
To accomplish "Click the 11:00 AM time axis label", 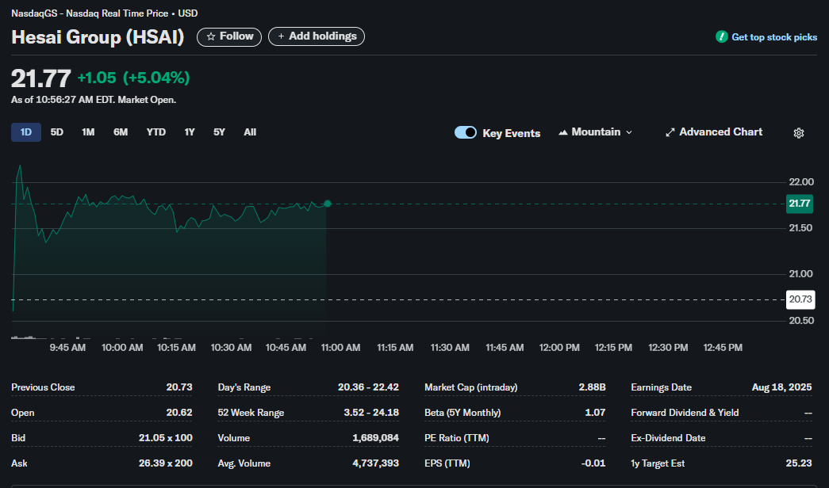I will (340, 348).
